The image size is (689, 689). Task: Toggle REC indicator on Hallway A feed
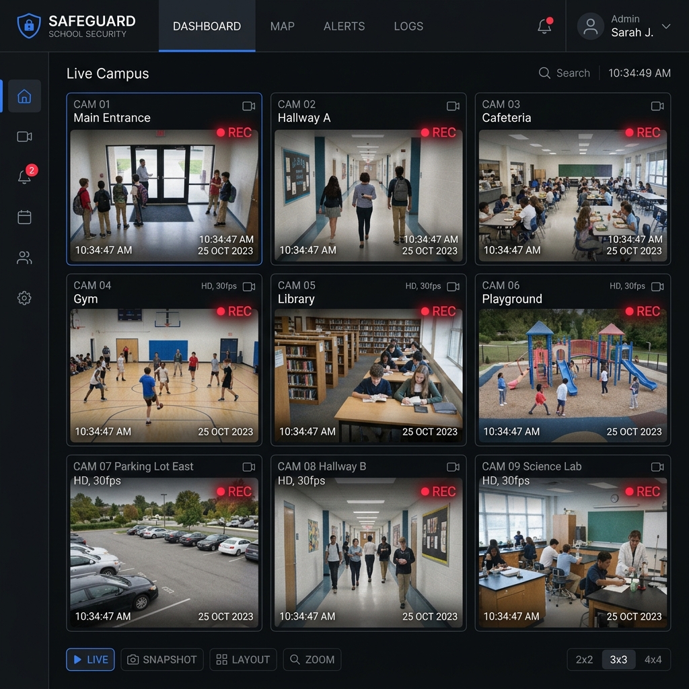pyautogui.click(x=439, y=133)
